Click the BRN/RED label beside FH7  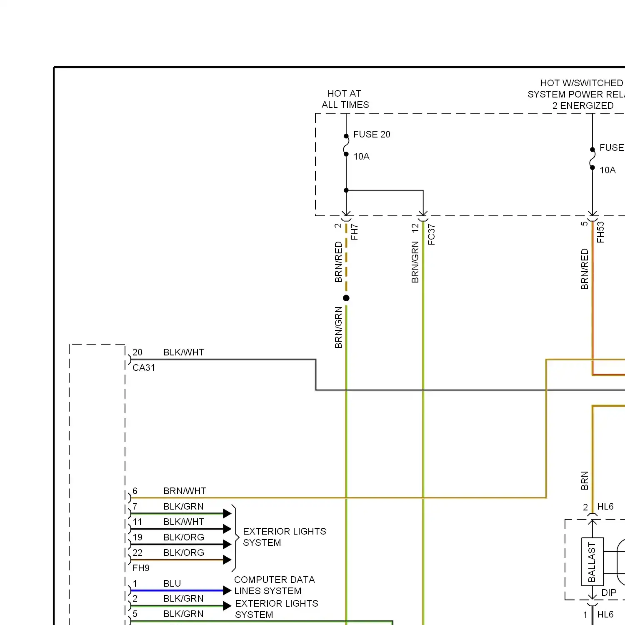click(x=338, y=262)
